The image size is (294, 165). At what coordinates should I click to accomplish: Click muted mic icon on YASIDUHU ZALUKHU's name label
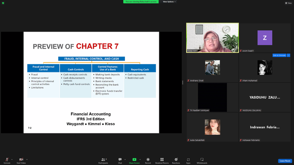point(241,110)
